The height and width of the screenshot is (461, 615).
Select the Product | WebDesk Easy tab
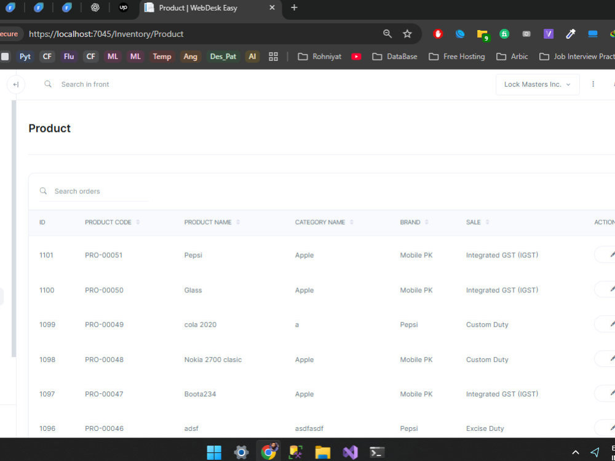[x=210, y=8]
